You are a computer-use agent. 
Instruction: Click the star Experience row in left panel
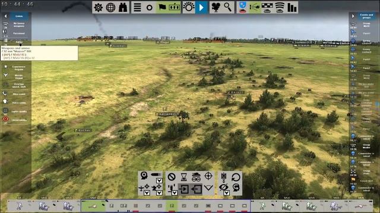click(x=16, y=68)
